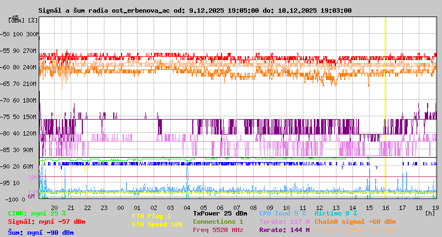Screen dimensions: 442x237
Task: Select the Txrate 117 M legend label
Action: click(284, 222)
